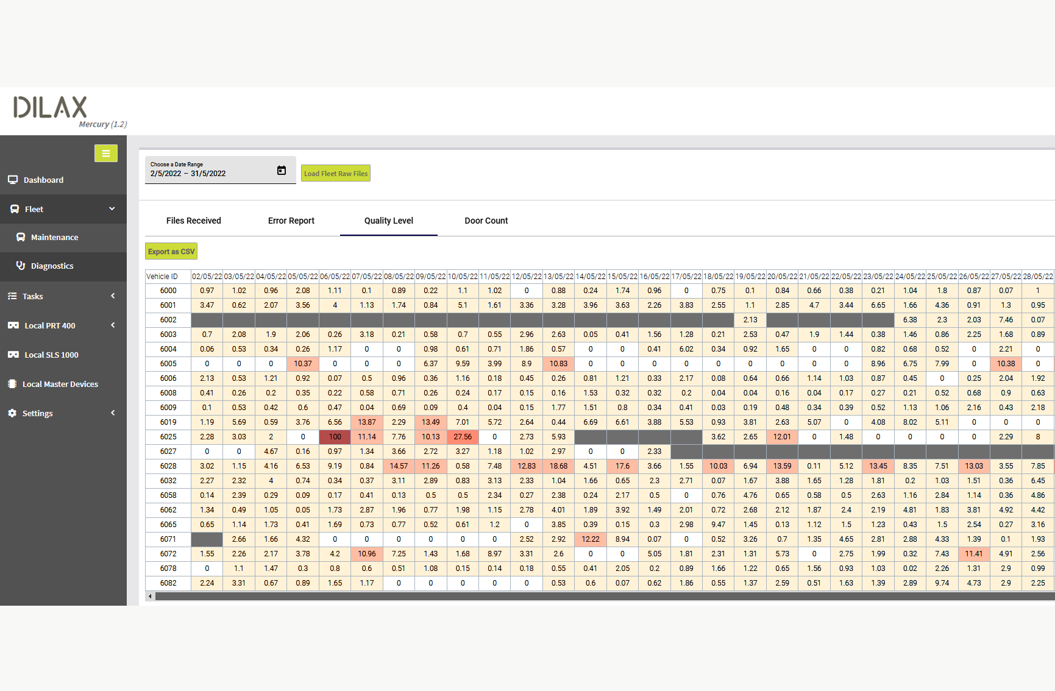Switch to the Files Received tab
The image size is (1055, 691).
194,220
